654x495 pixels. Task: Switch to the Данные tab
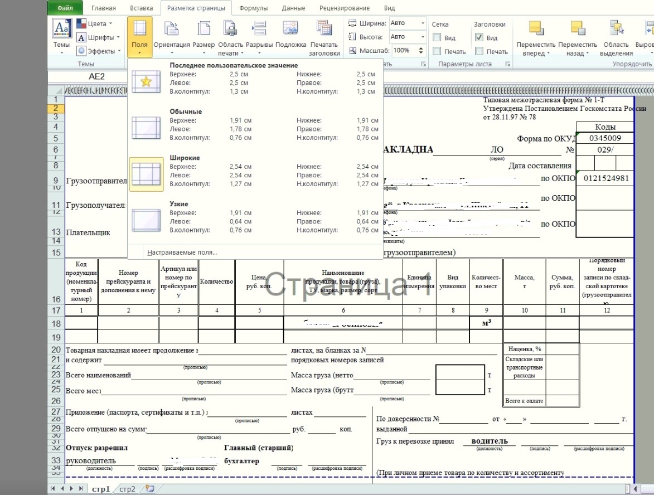[x=293, y=8]
